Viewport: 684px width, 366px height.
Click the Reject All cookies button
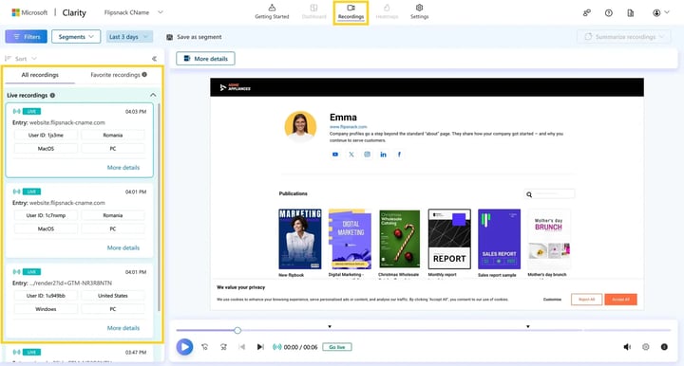(x=587, y=300)
